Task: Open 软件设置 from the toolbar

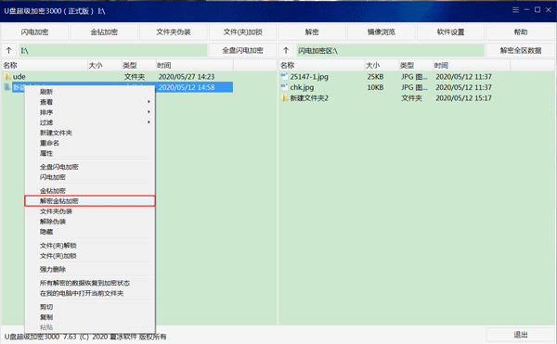Action: tap(450, 32)
